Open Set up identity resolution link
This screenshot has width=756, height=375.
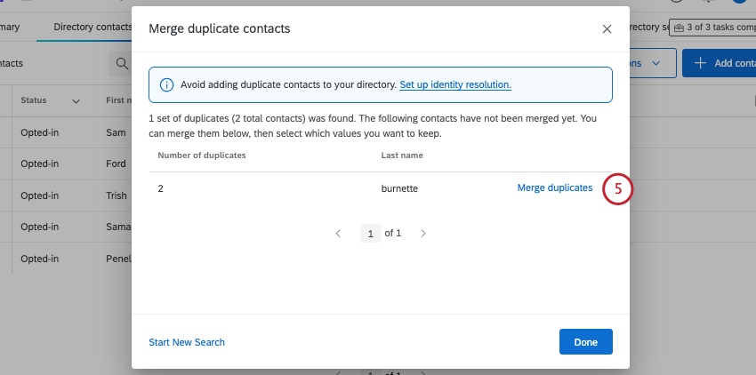[454, 85]
